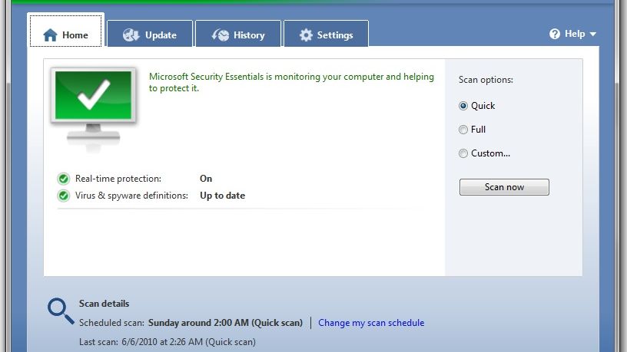627x352 pixels.
Task: Select the Full scan option
Action: [x=463, y=130]
